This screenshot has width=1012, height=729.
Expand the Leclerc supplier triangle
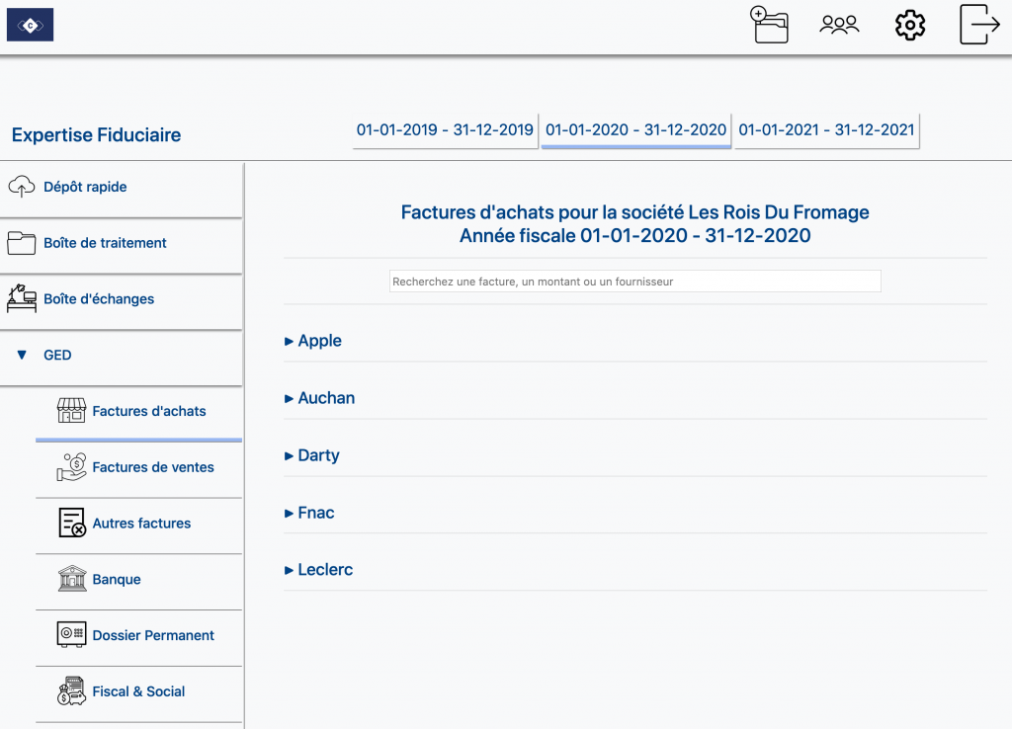click(290, 570)
